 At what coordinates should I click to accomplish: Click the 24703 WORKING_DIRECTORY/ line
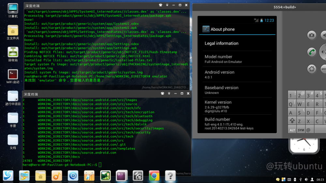tap(47, 161)
